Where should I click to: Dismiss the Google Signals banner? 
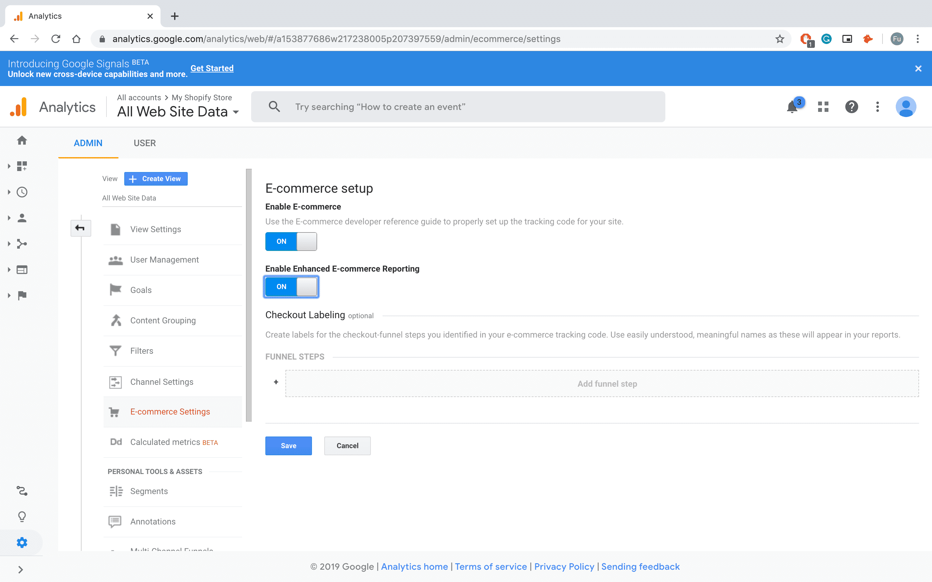pos(918,69)
